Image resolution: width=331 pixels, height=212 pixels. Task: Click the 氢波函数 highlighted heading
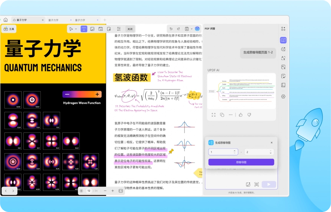pos(132,77)
